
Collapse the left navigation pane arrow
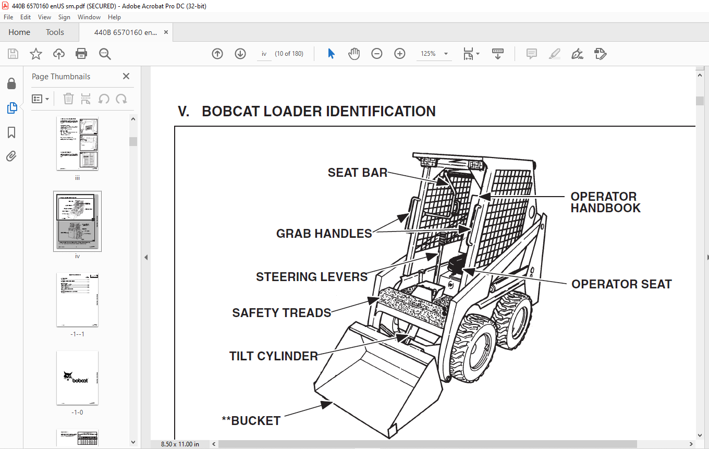(x=146, y=257)
